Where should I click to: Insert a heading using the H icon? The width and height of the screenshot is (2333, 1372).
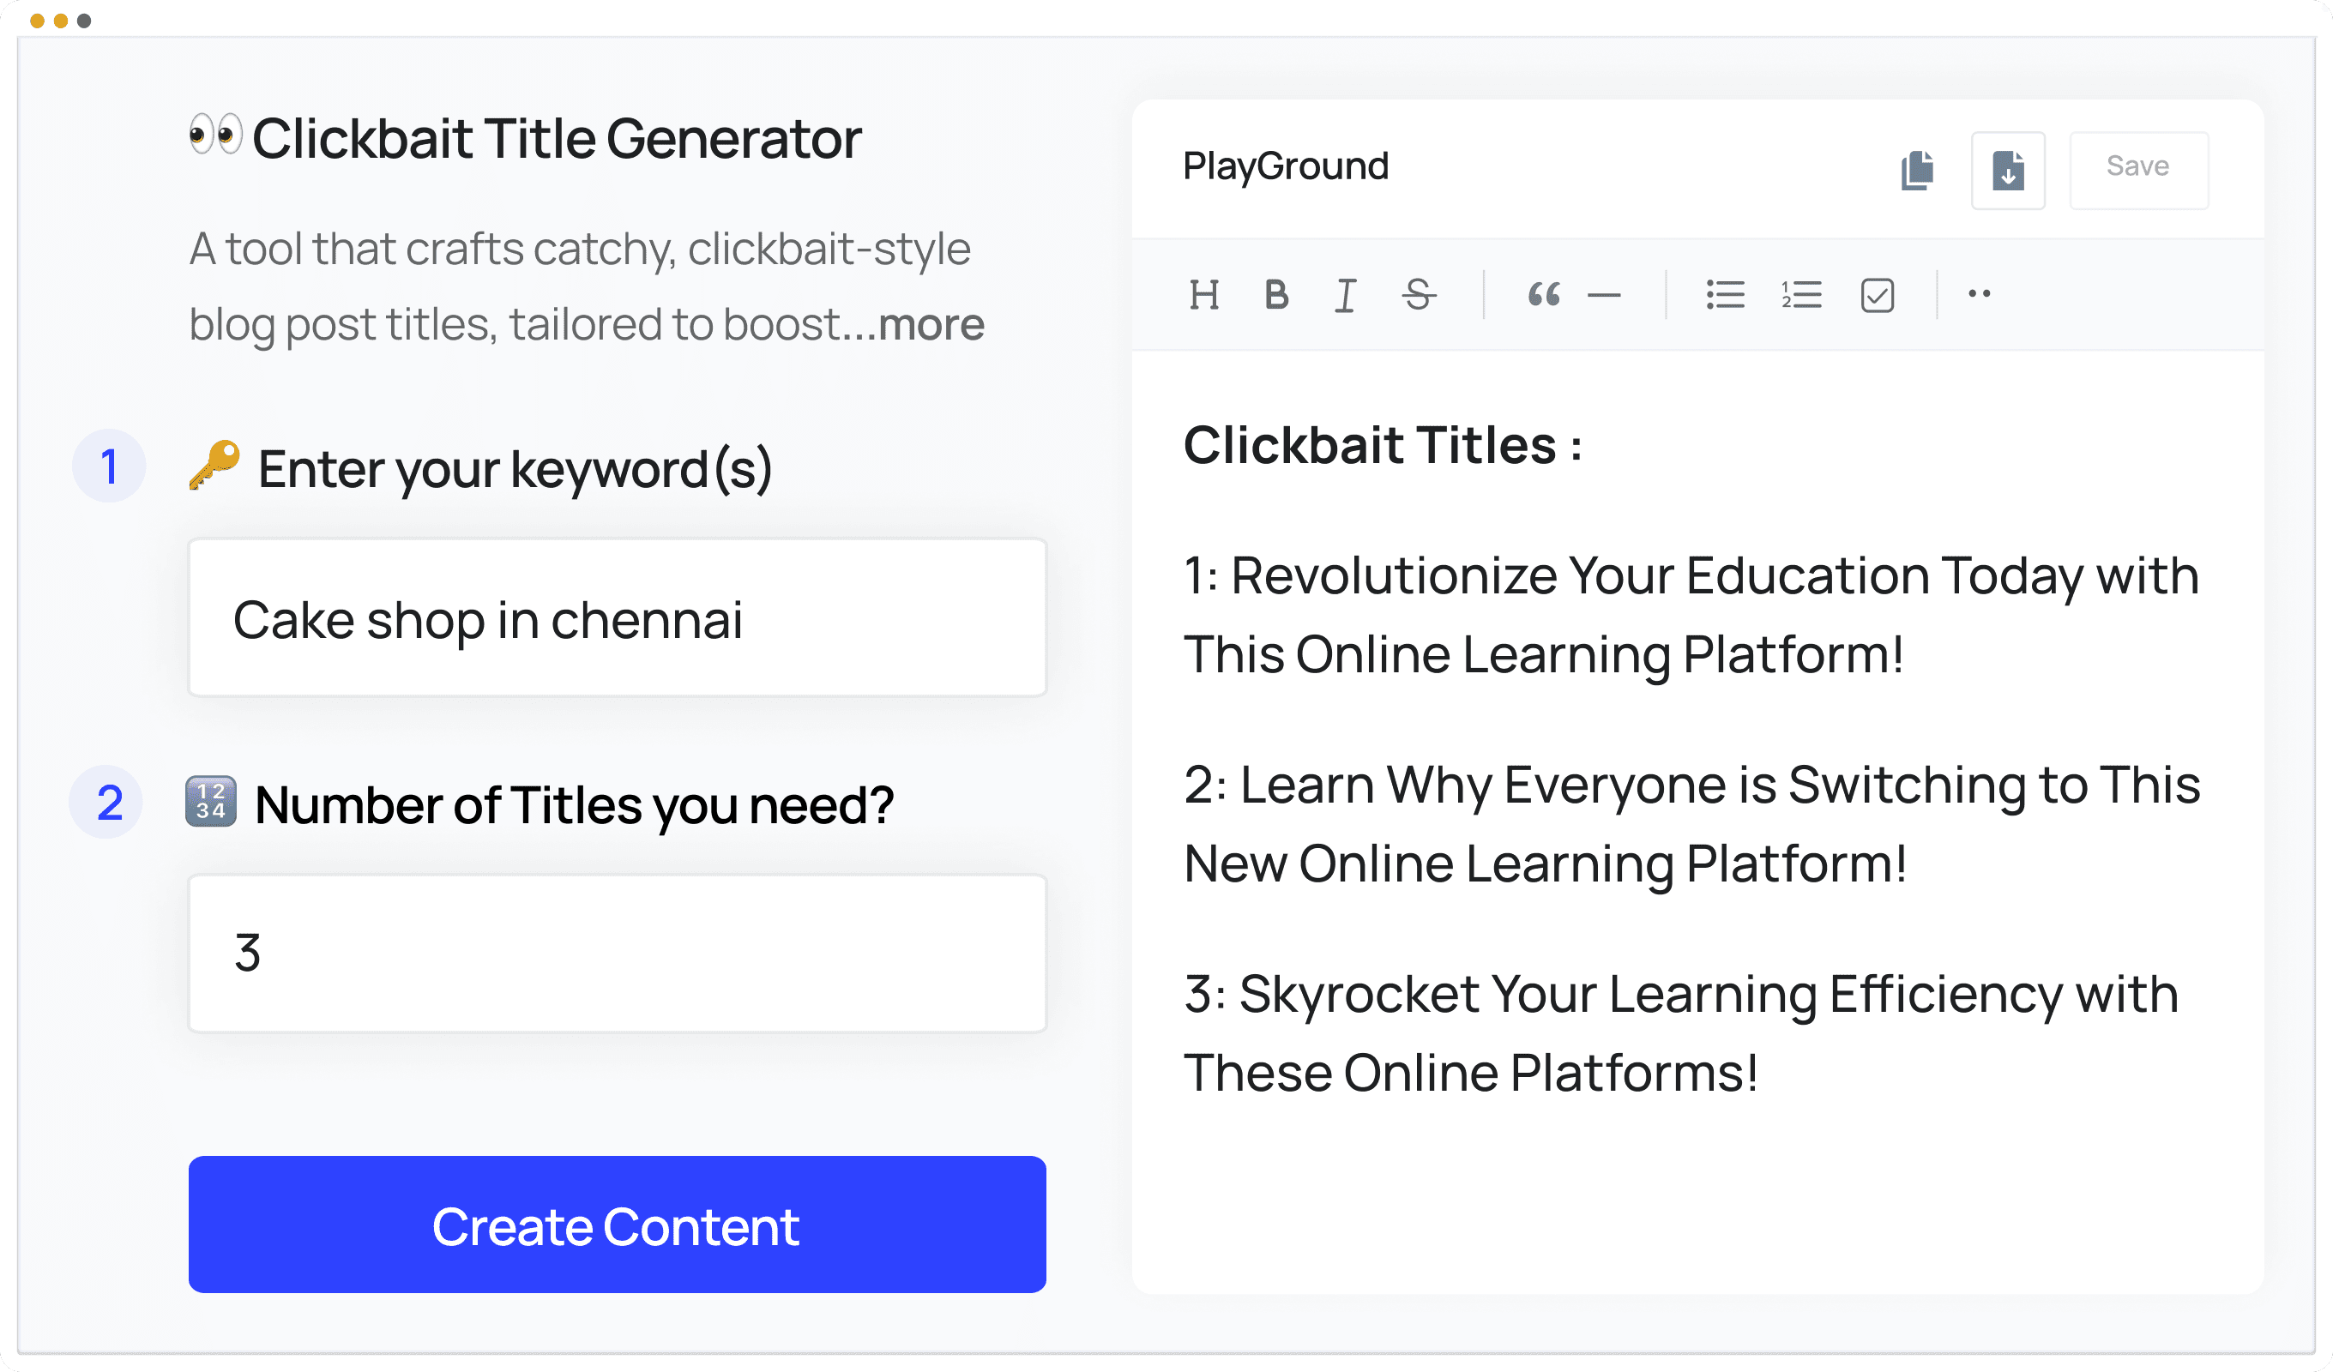pos(1205,294)
